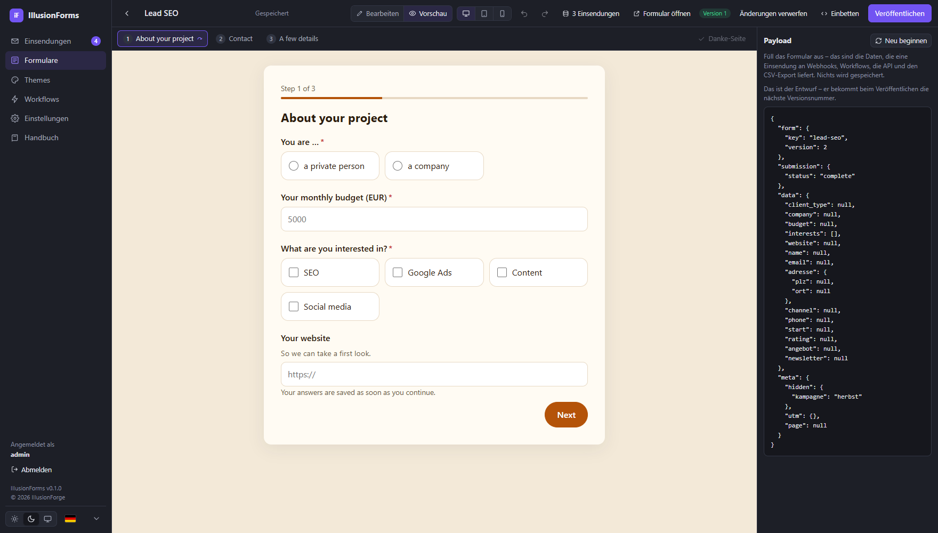Expand the language selector chevron

click(x=96, y=519)
